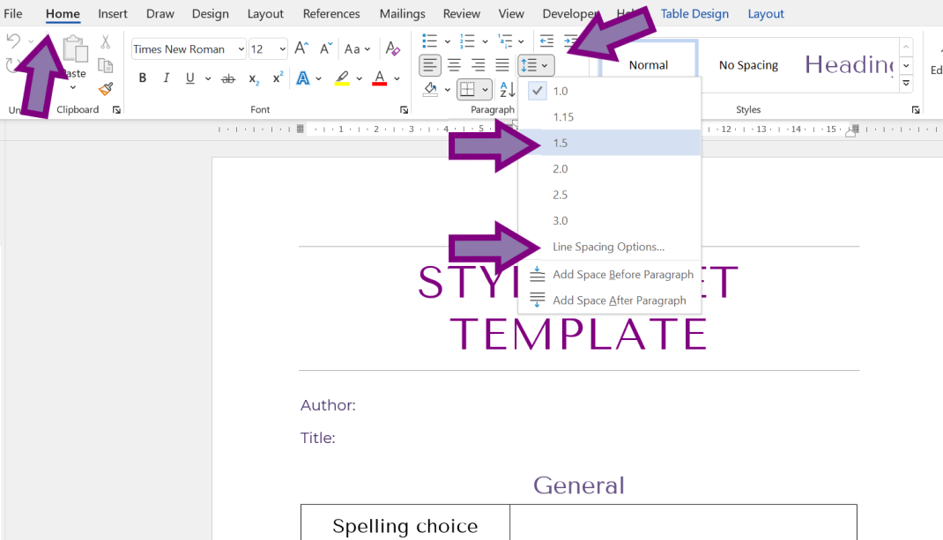The image size is (943, 540).
Task: Click the Cut scissors icon
Action: 106,42
